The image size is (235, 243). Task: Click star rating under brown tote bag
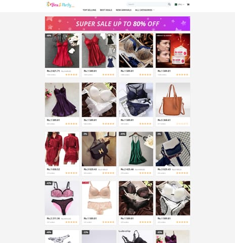pos(182,124)
